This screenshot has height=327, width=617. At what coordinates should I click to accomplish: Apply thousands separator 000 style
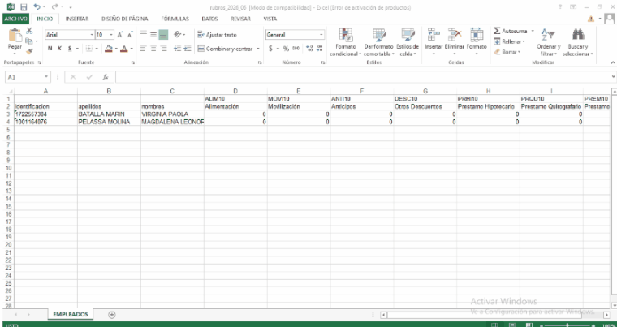[296, 49]
